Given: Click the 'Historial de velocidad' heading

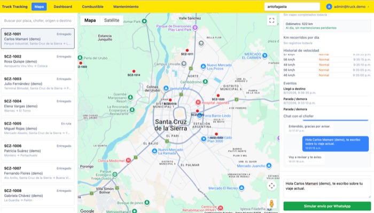Looking at the screenshot, I should coord(301,51).
